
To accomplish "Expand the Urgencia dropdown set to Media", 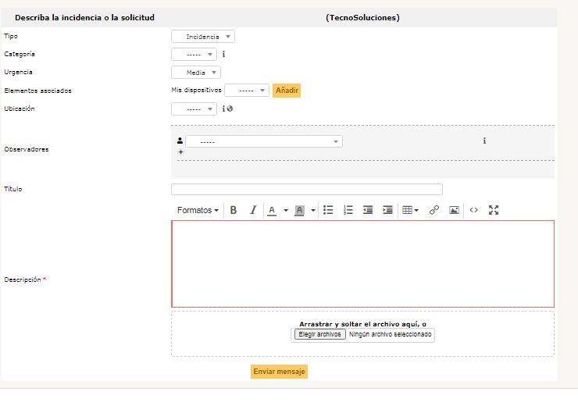I will pyautogui.click(x=196, y=73).
